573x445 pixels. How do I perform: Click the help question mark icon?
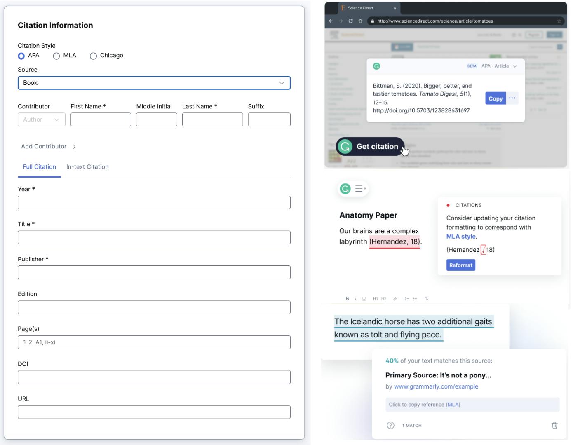tap(390, 425)
